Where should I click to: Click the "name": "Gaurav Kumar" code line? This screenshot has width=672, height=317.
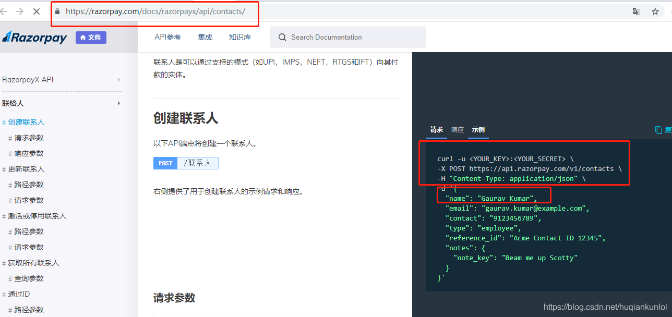(x=491, y=198)
